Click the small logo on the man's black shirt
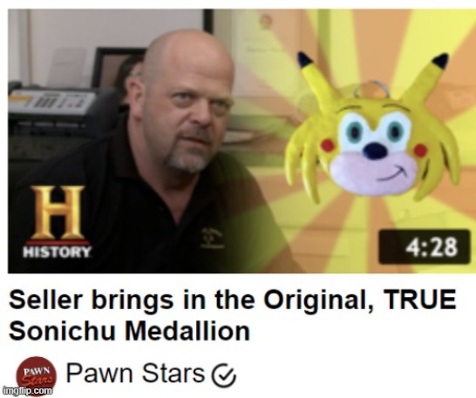This screenshot has width=476, height=398. [212, 238]
